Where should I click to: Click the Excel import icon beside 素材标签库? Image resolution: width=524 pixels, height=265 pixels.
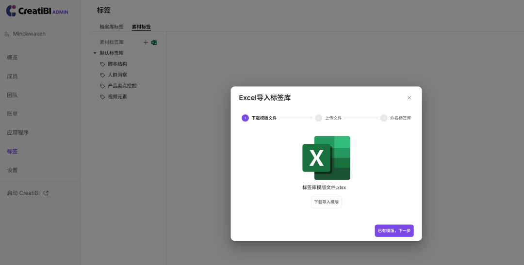(x=154, y=42)
